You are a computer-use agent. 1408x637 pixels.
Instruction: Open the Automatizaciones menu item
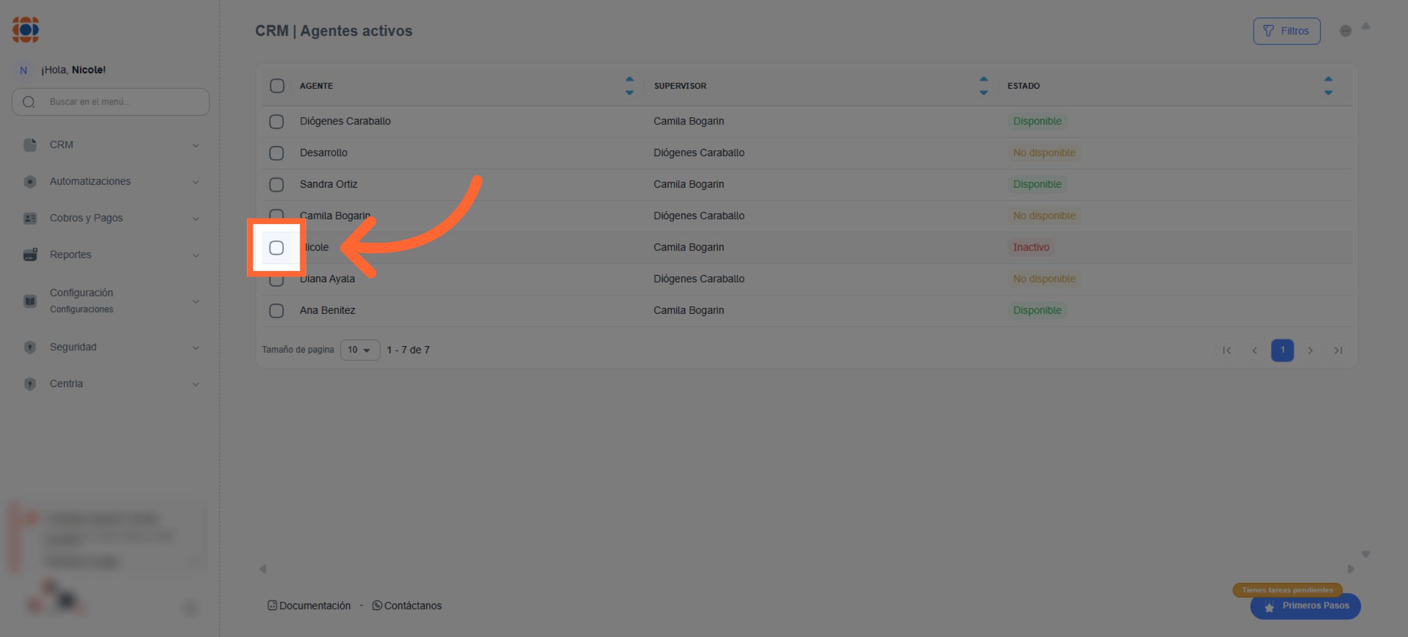point(90,181)
